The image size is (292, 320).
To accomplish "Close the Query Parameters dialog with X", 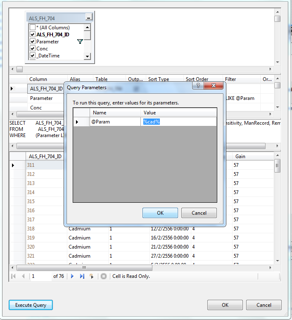I will 214,85.
